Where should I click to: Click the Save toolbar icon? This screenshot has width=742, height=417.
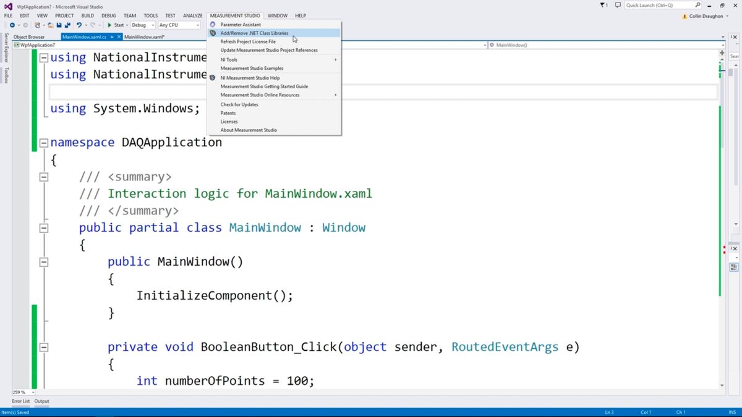click(x=59, y=25)
